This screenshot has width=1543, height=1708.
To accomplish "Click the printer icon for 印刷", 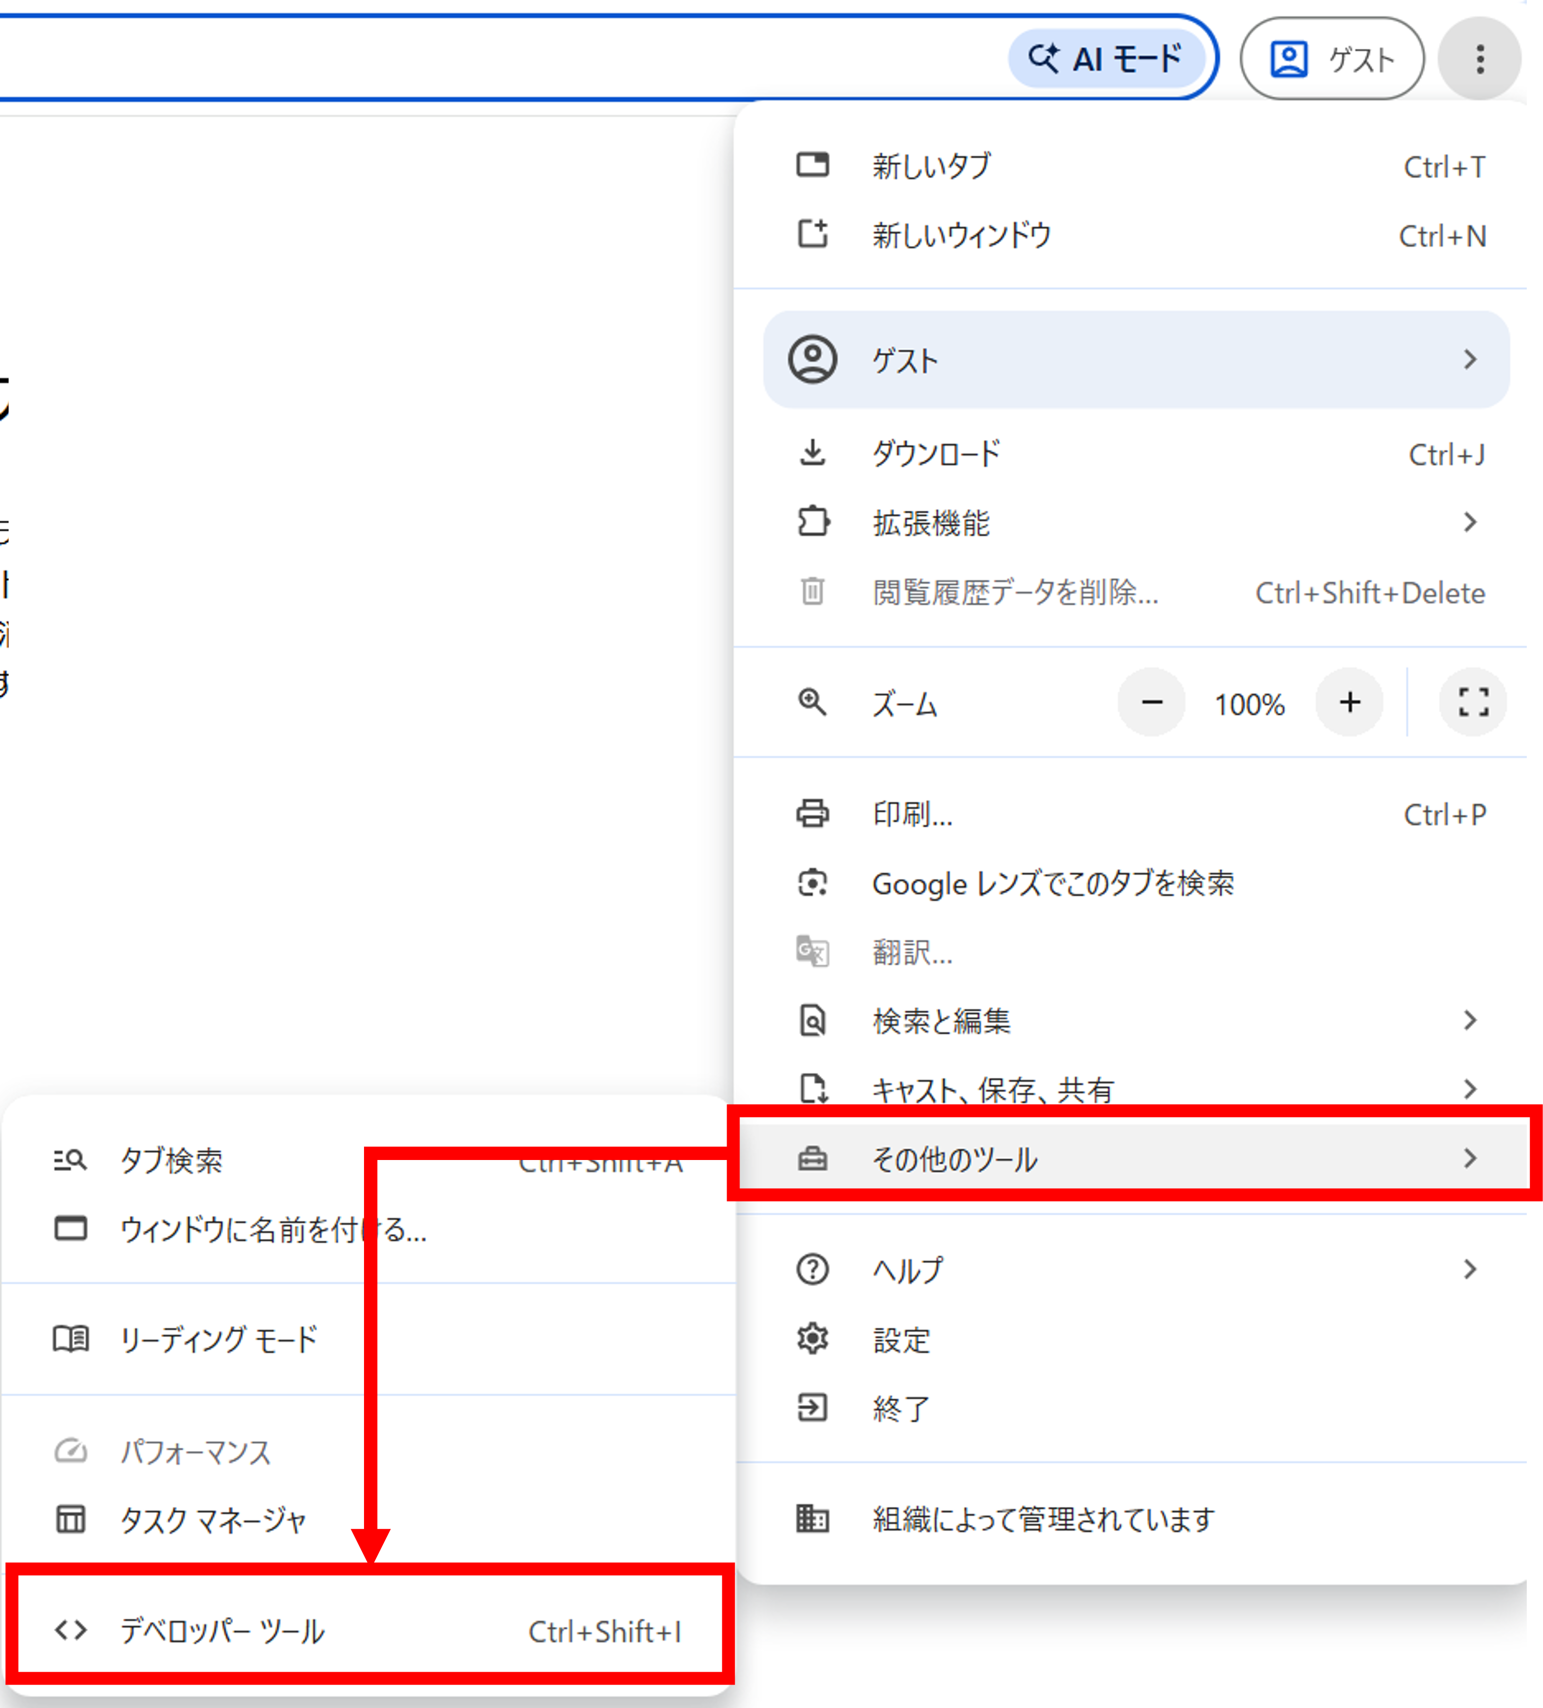I will point(813,813).
